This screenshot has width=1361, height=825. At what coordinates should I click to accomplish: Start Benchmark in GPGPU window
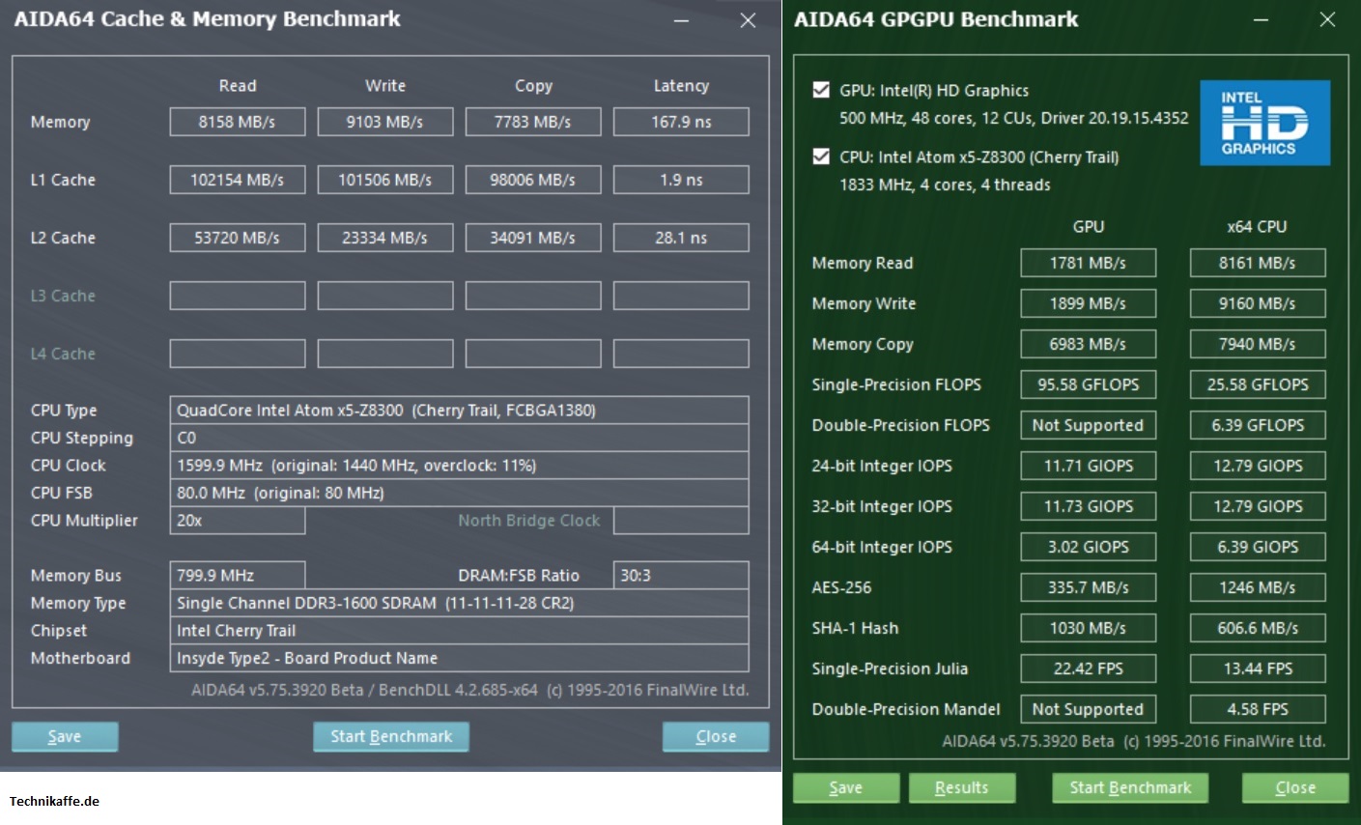tap(1130, 787)
